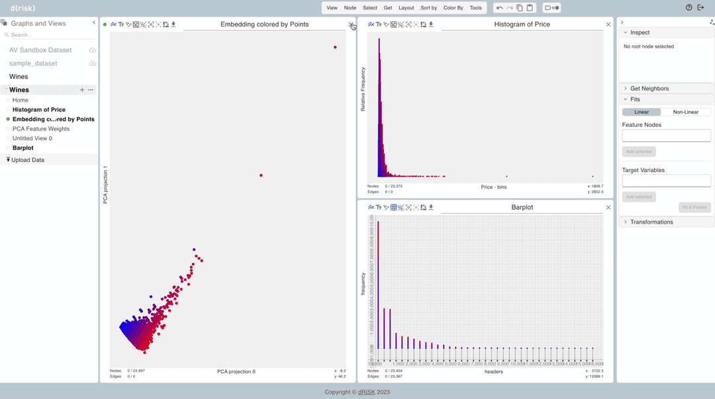
Task: Expand the Get Neighbors section
Action: coord(649,89)
